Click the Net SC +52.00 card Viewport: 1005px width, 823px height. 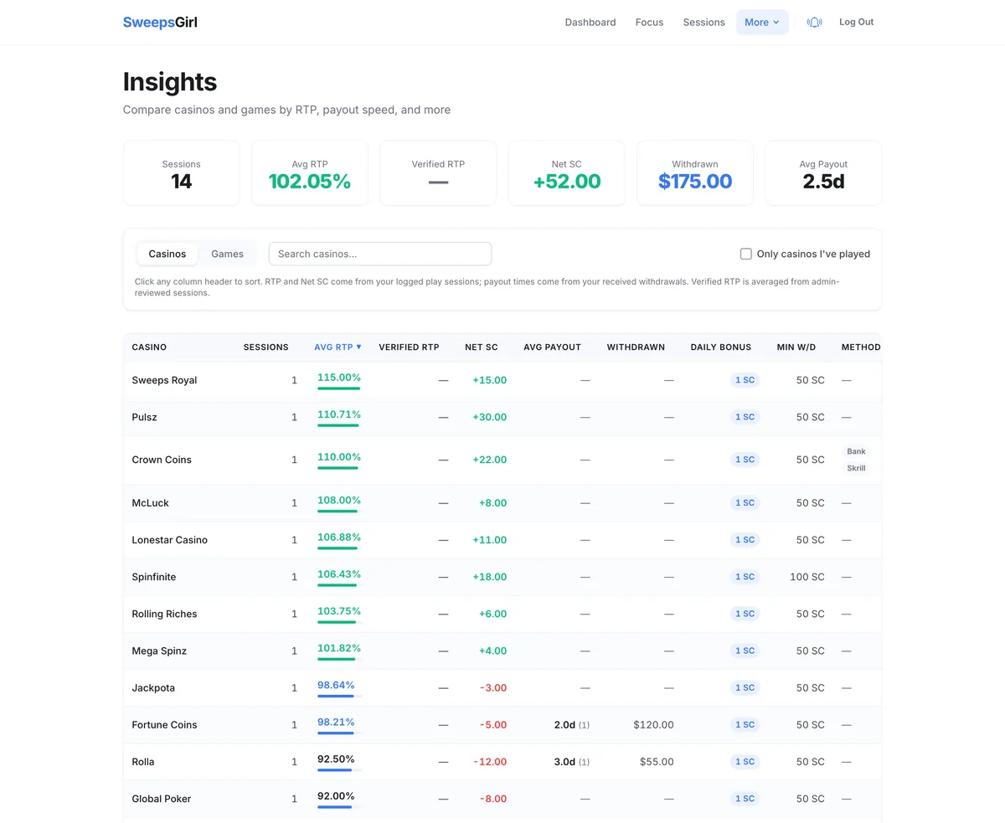pos(567,173)
